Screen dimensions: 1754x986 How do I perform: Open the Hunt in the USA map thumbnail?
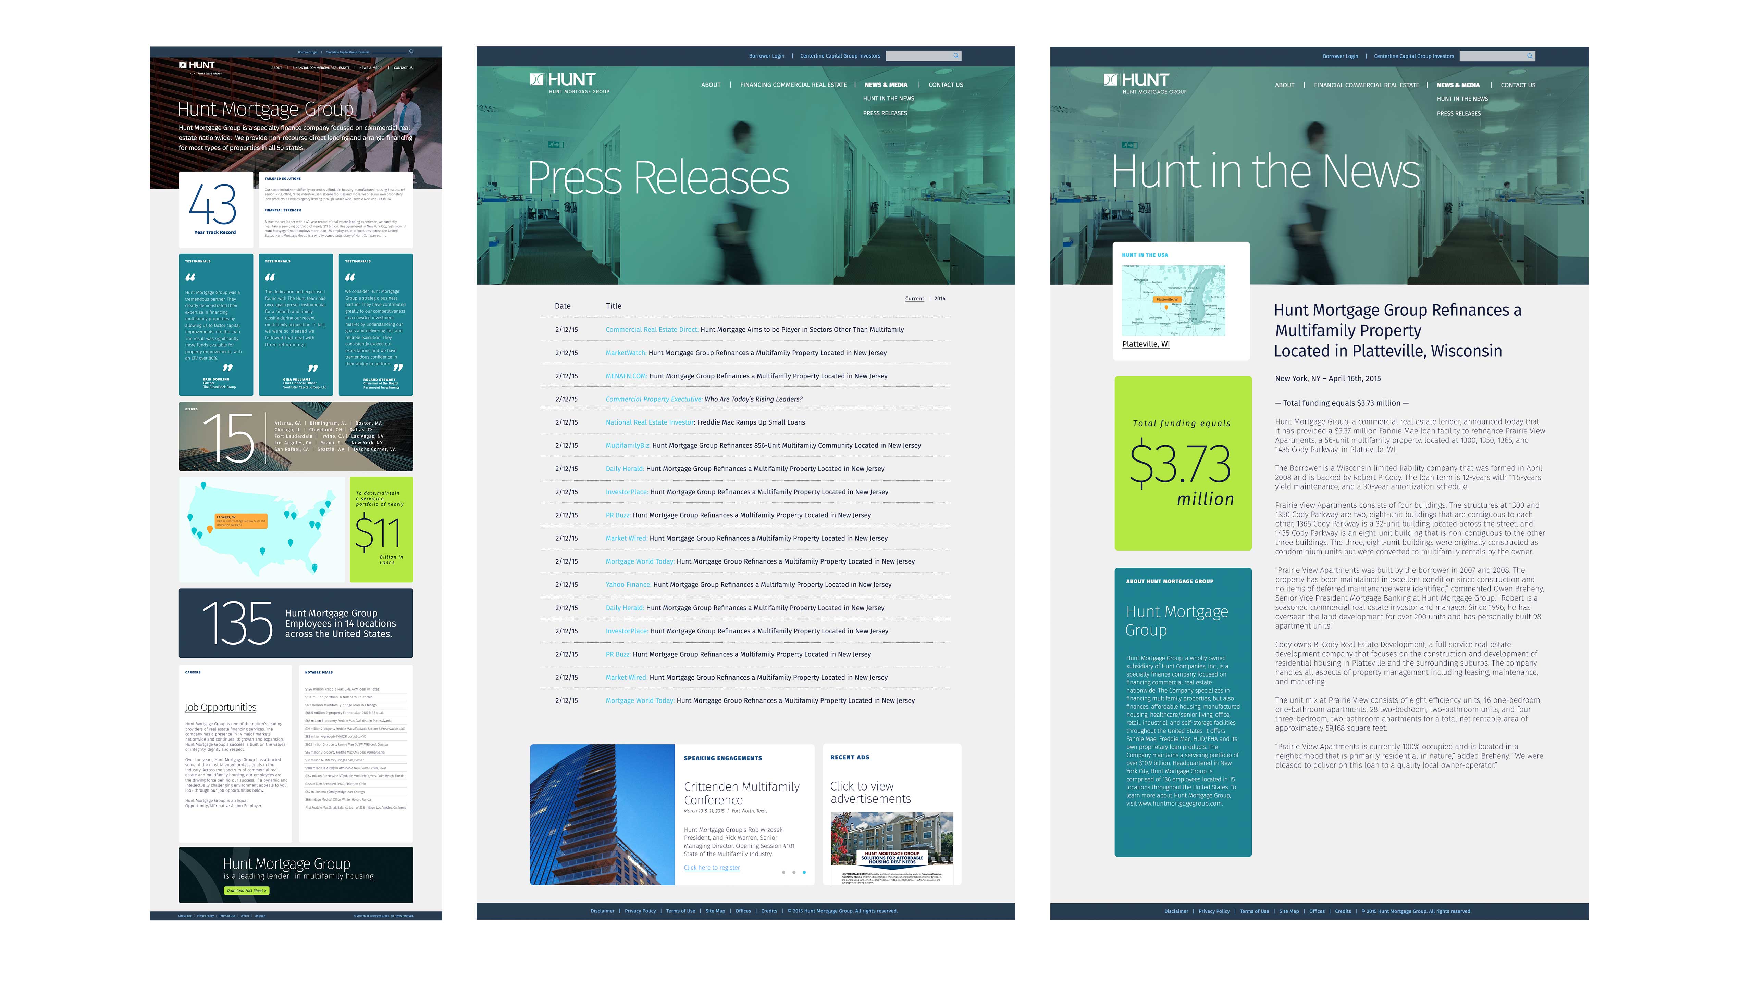point(1173,301)
